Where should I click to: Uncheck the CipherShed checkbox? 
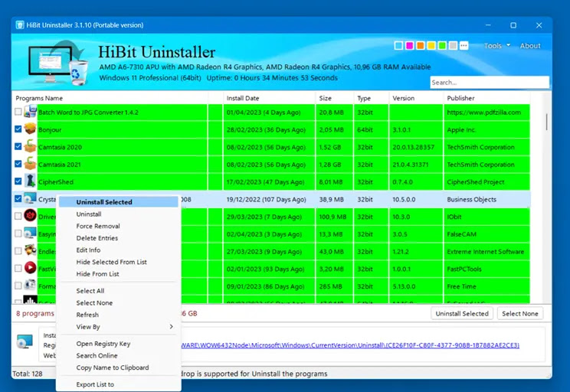(18, 181)
